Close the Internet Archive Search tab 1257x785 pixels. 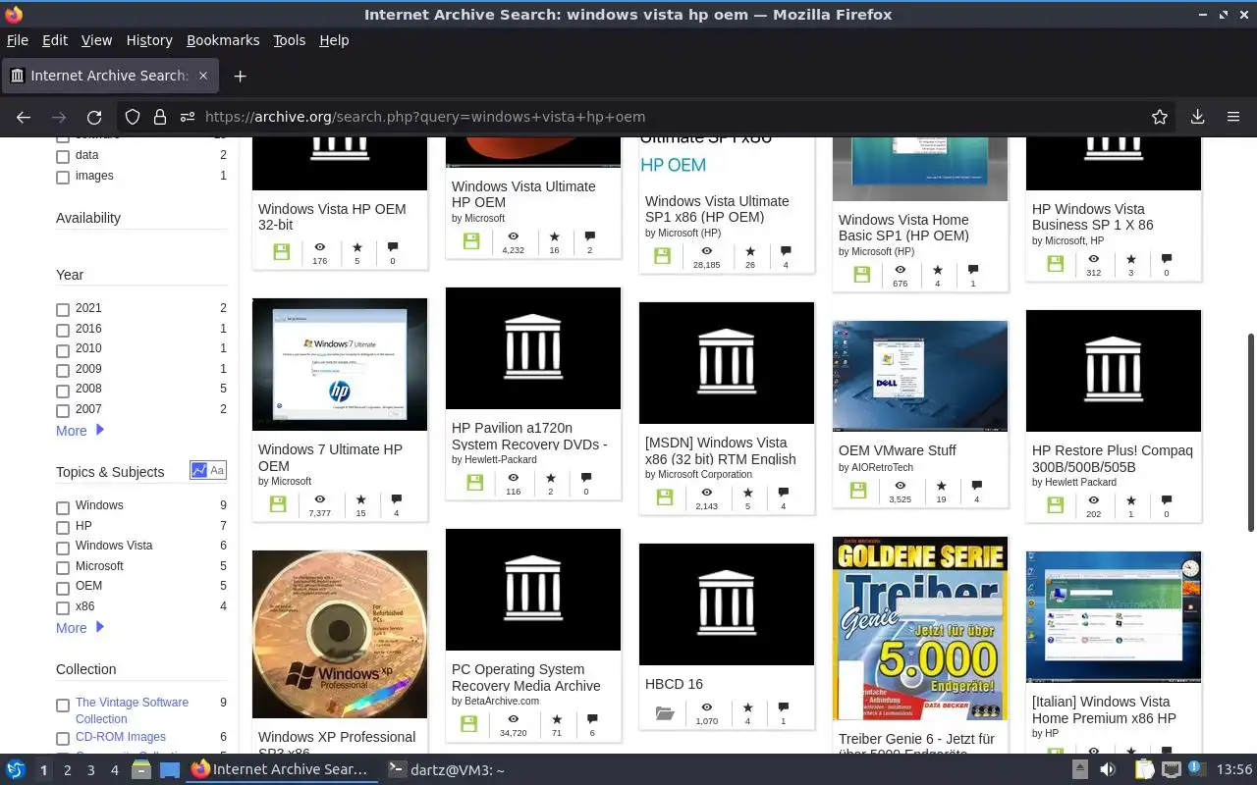(x=203, y=76)
